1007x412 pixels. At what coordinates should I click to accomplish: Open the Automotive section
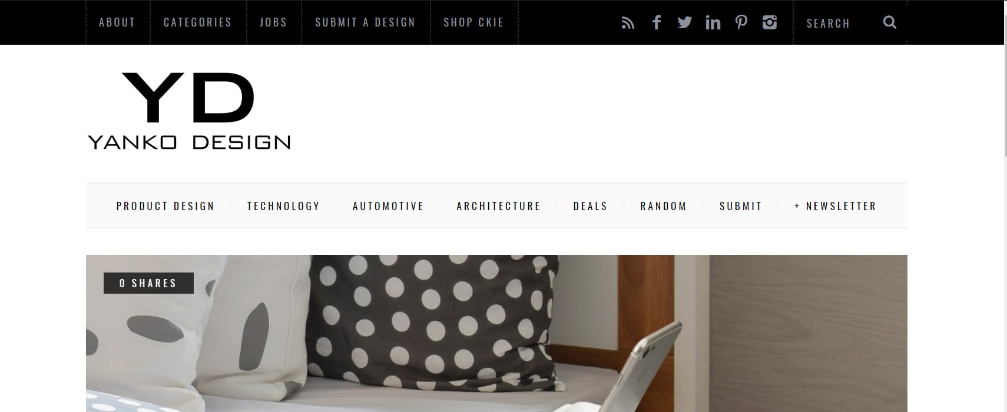388,206
